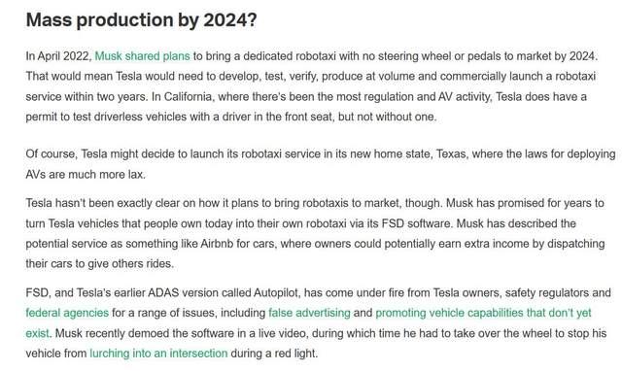
Task: Click "promoting vehicle capabilities that don't yet" link
Action: pos(483,313)
